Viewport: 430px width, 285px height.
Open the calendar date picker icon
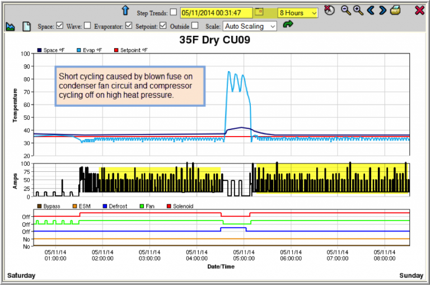pyautogui.click(x=259, y=12)
